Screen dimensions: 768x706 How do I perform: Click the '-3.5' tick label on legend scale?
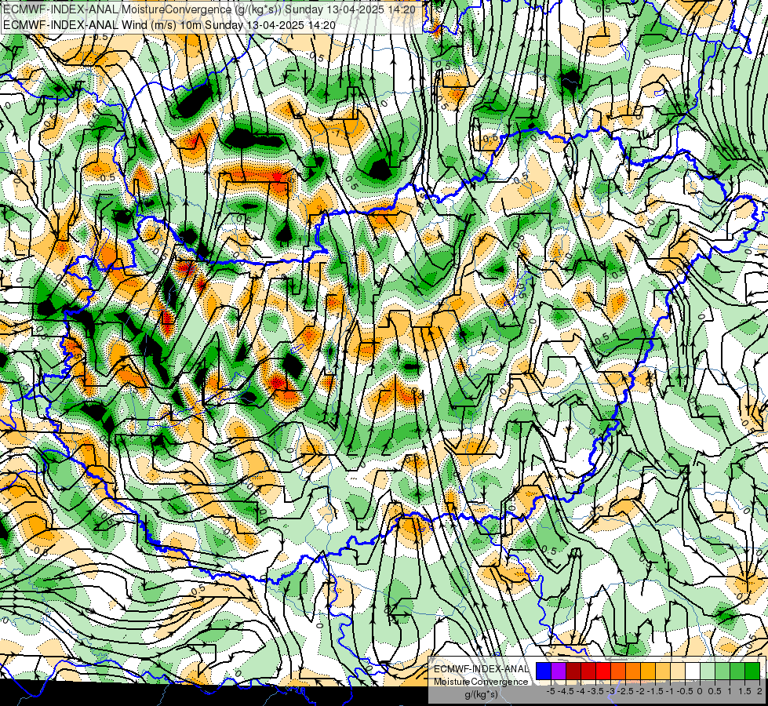[x=595, y=691]
